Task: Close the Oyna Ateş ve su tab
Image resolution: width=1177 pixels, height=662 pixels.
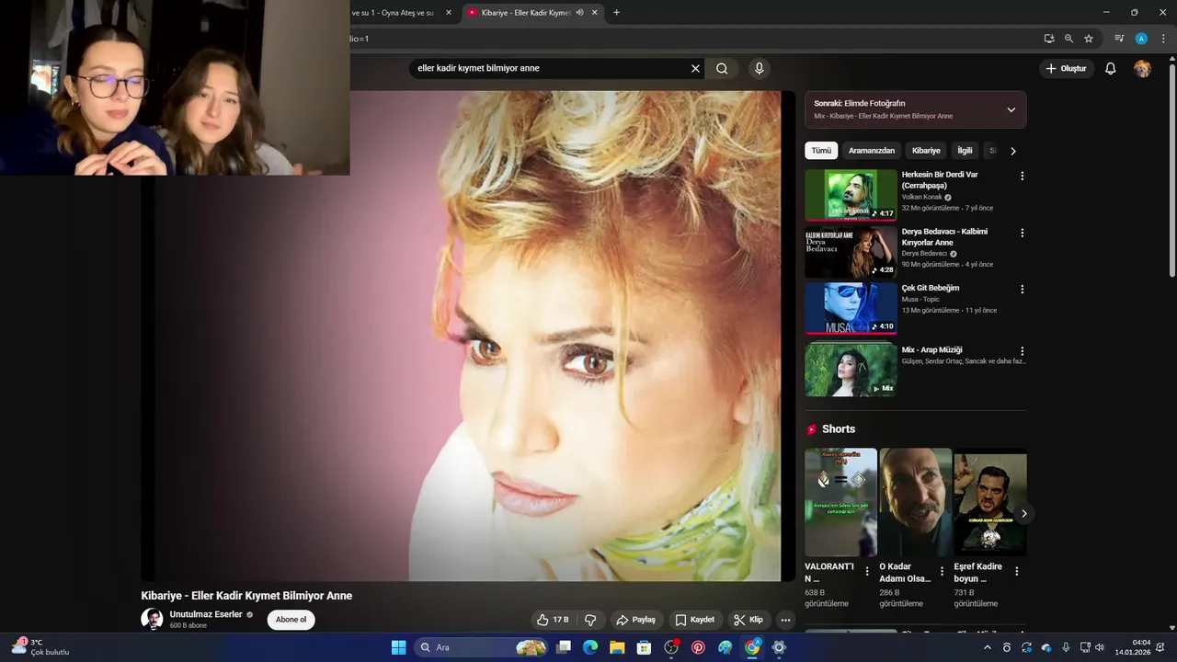Action: [x=449, y=13]
